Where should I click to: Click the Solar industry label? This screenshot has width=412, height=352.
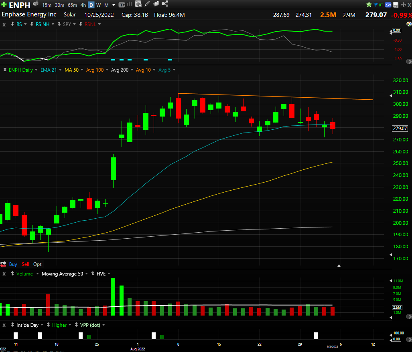pos(70,15)
